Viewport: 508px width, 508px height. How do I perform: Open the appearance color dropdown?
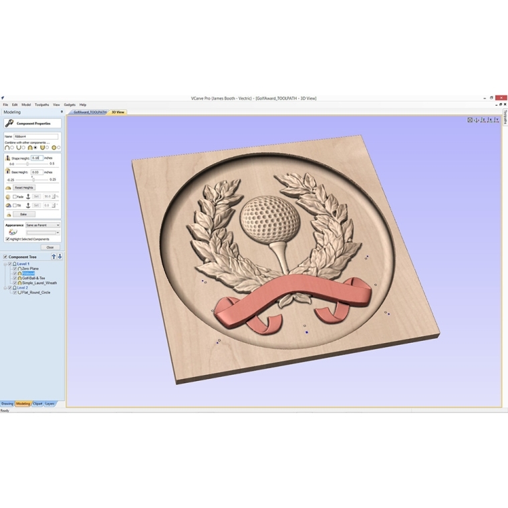pyautogui.click(x=43, y=233)
